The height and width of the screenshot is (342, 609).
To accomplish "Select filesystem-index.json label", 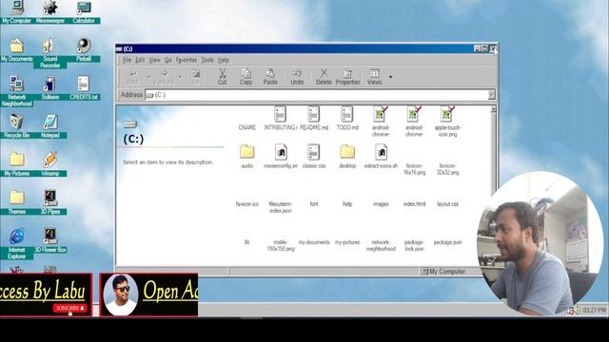I will click(x=281, y=207).
